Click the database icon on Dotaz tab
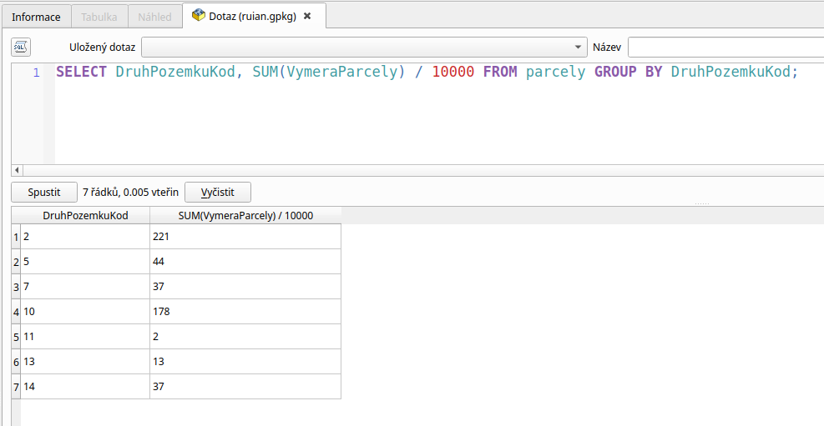 click(x=198, y=16)
